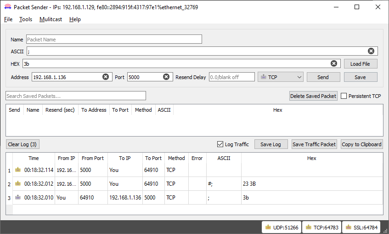Clear the Port field with its X icon
Screen dimensions: 389x234
tap(166, 77)
